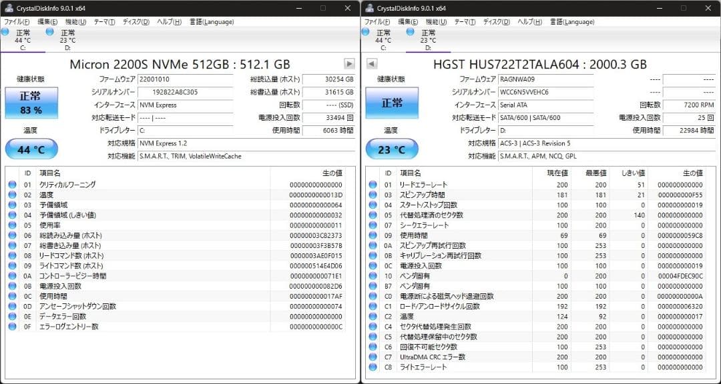The height and width of the screenshot is (384, 721).
Task: Click the 23 °C temperature badge on HGST window
Action: pos(391,149)
